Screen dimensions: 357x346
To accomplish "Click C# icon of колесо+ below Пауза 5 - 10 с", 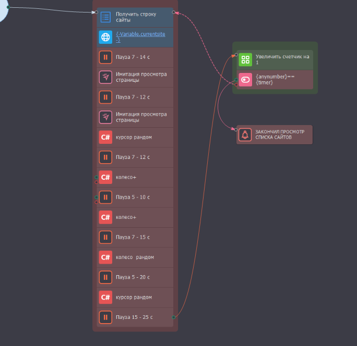I will coord(105,217).
